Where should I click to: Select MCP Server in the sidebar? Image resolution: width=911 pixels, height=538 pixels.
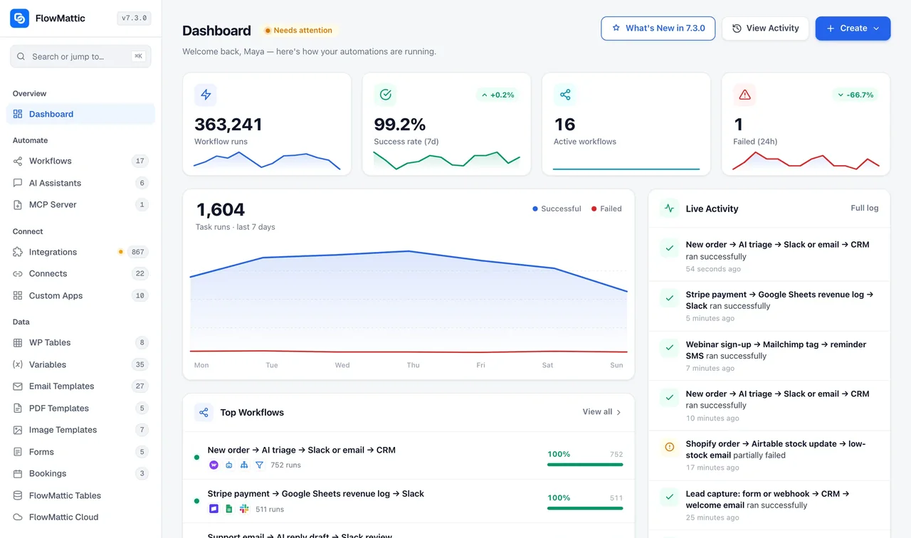(x=80, y=204)
